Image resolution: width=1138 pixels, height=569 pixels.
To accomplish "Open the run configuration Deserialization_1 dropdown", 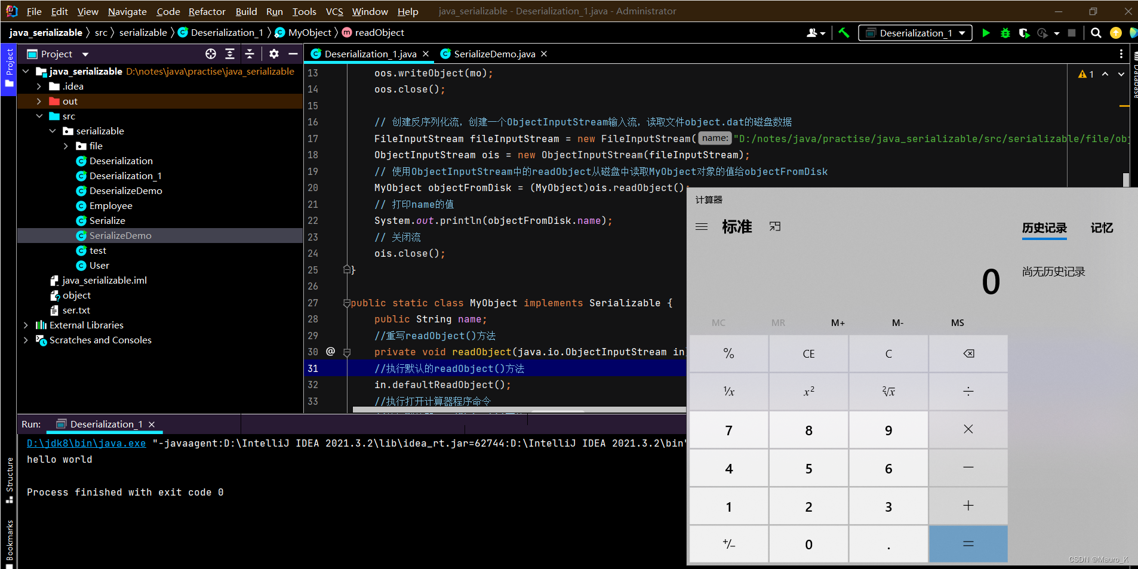I will pos(915,33).
